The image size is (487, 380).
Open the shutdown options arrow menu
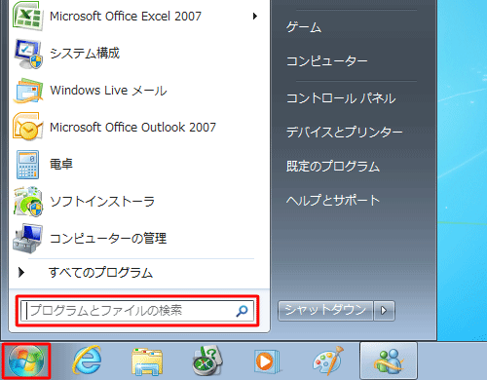(384, 311)
